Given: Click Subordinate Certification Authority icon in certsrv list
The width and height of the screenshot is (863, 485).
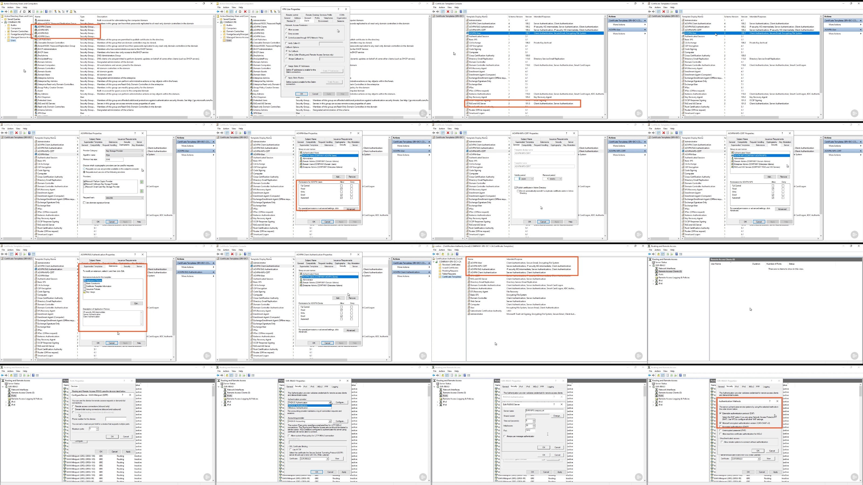Looking at the screenshot, I should 469,311.
